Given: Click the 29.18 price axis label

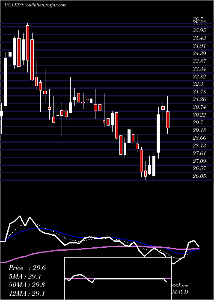Looking at the screenshot, I should [199, 130].
